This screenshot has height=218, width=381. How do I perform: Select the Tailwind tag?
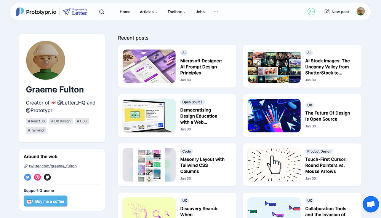point(36,130)
